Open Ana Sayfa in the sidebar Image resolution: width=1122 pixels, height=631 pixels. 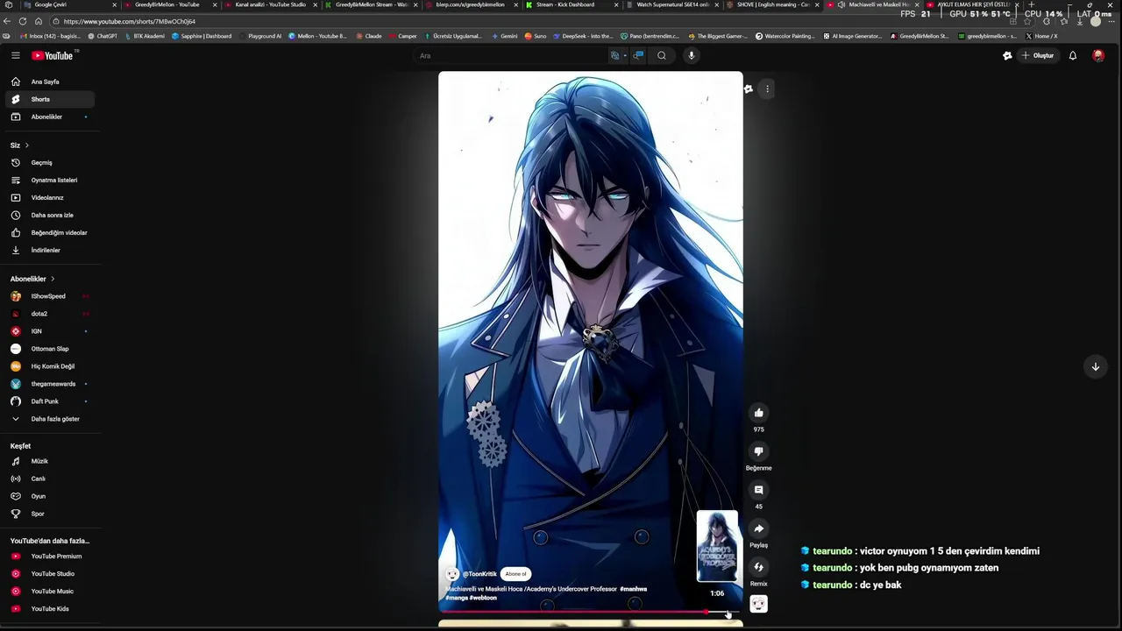[x=47, y=82]
